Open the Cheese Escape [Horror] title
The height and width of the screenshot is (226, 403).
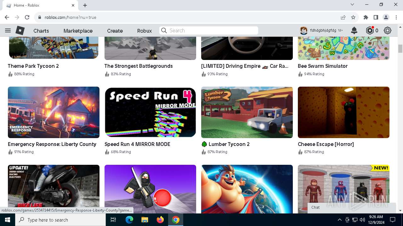pyautogui.click(x=326, y=144)
